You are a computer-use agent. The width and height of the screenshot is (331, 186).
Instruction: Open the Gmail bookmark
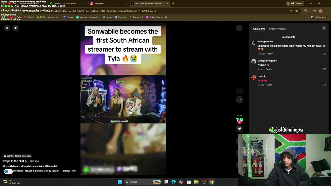click(x=29, y=17)
